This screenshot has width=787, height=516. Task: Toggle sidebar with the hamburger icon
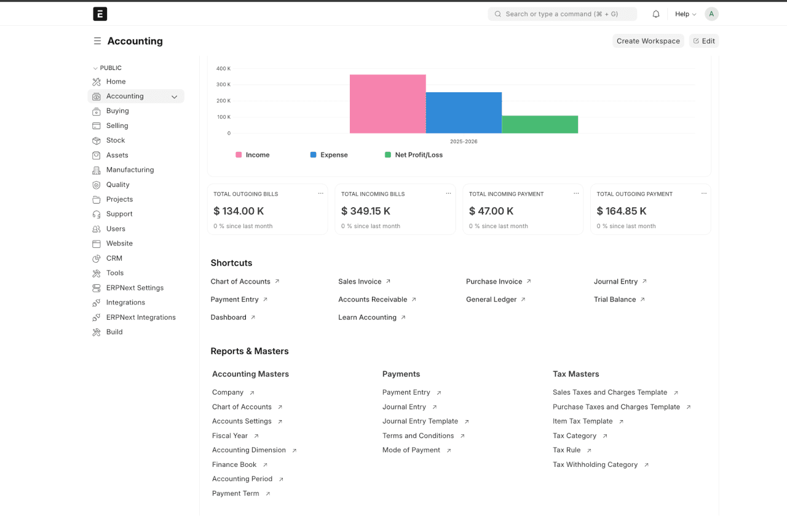97,41
